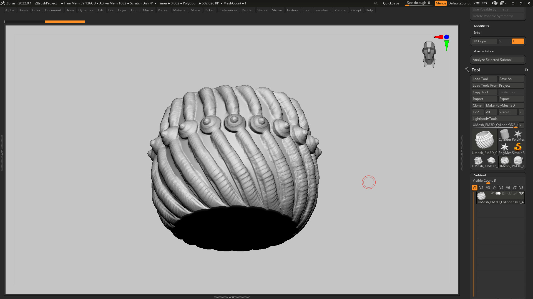533x299 pixels.
Task: Toggle the subtool polypaint brush icon
Action: pos(515,194)
